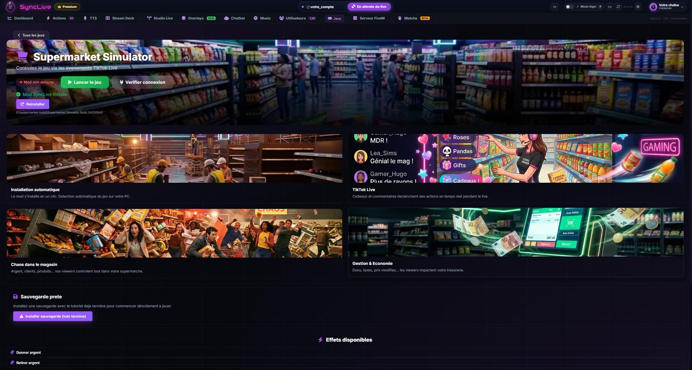This screenshot has height=370, width=692.
Task: Click the Supermarket Simulator title
Action: pyautogui.click(x=93, y=57)
